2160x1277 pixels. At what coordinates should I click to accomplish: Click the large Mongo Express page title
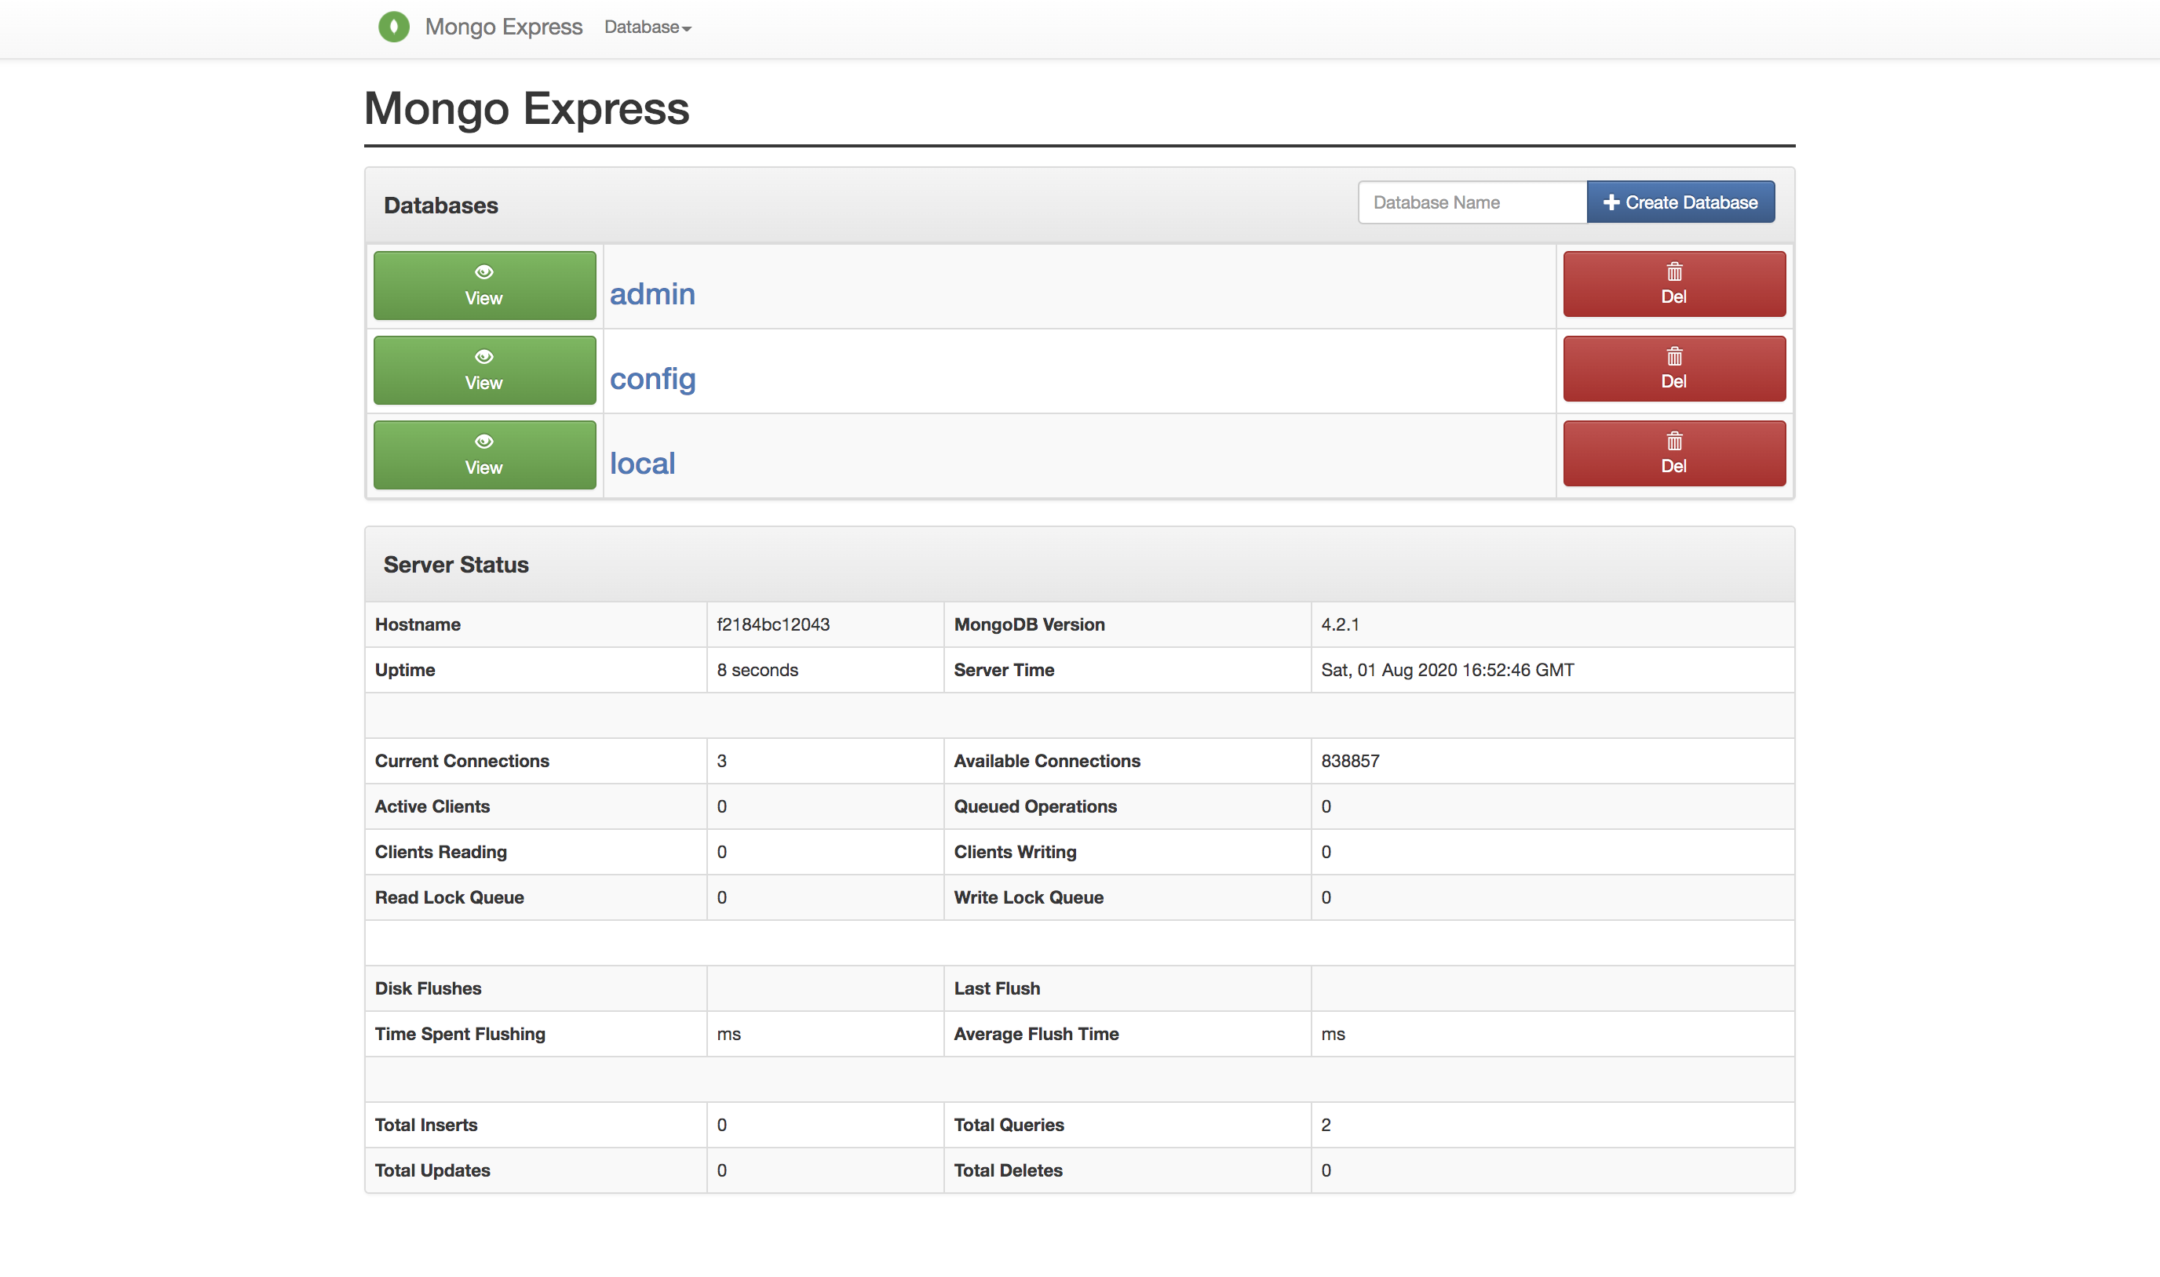[x=527, y=109]
